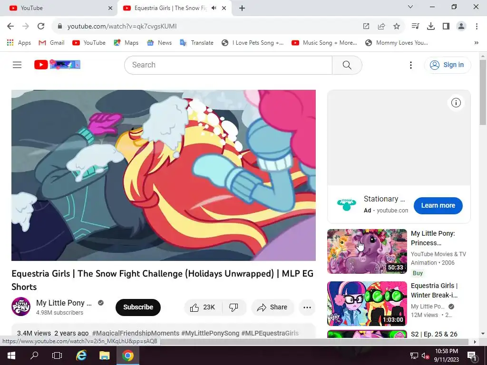This screenshot has width=487, height=365.
Task: Open the media control icon in toolbar
Action: [x=415, y=27]
